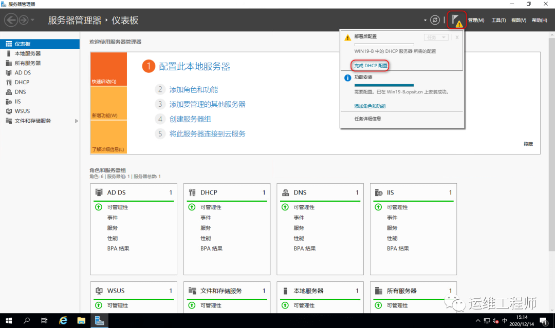Image resolution: width=555 pixels, height=328 pixels.
Task: Open 服务 in the DNS tile
Action: pos(299,228)
